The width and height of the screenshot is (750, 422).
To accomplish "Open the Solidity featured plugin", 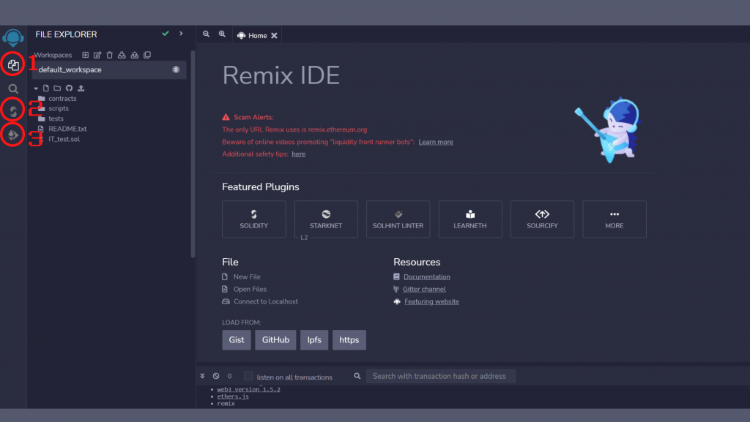I will click(254, 219).
